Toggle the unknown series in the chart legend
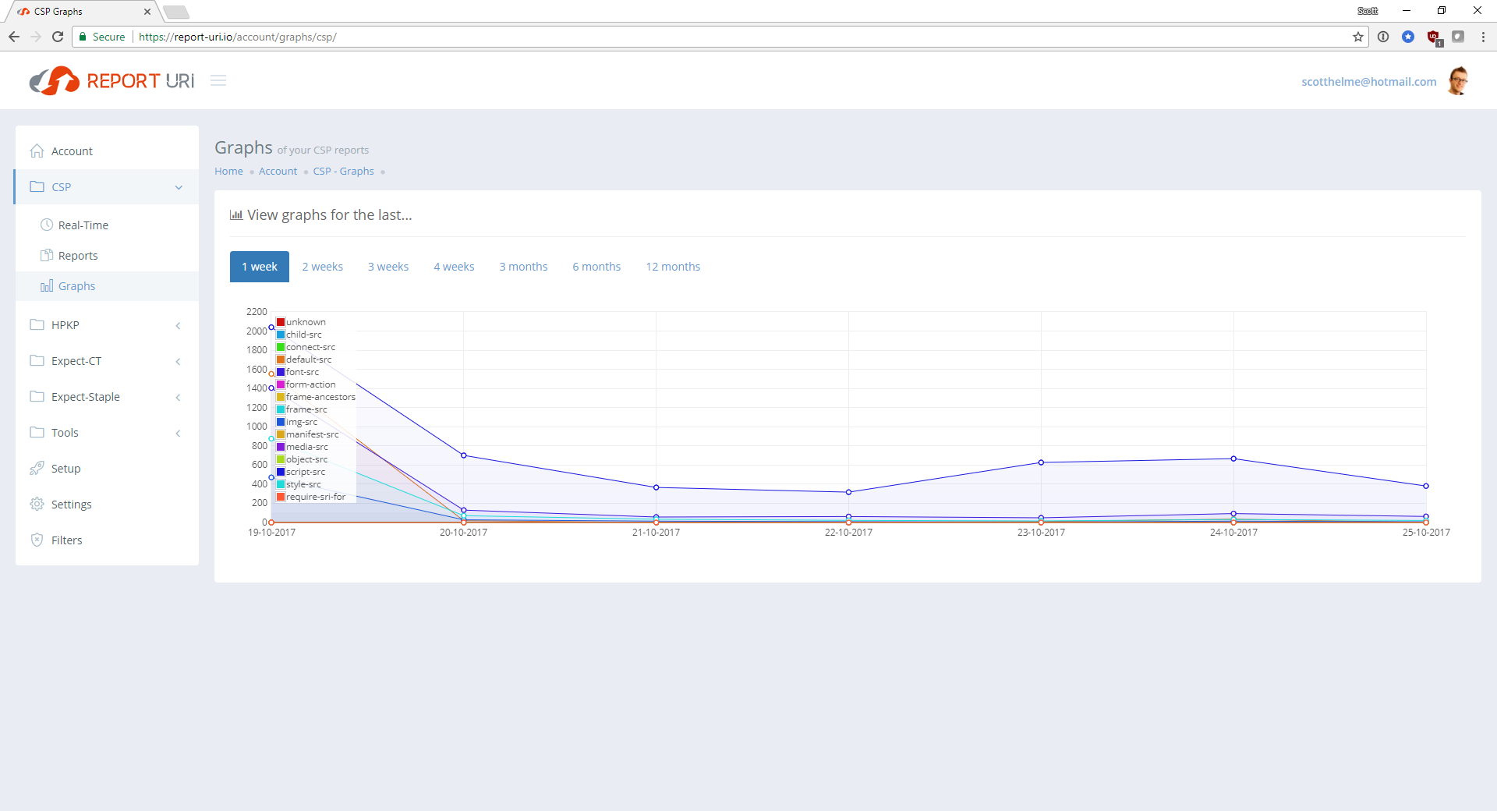 (303, 321)
